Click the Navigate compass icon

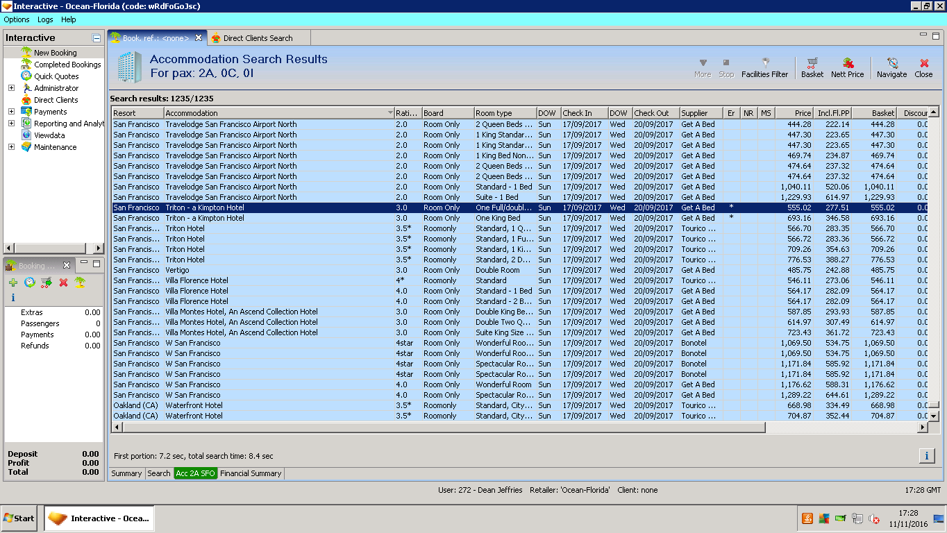coord(891,67)
